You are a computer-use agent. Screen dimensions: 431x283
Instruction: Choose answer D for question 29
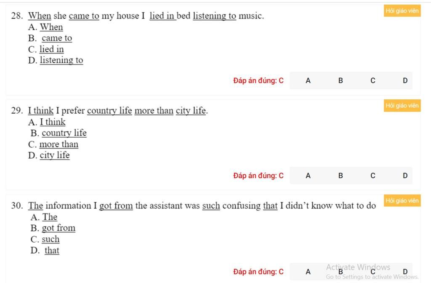tap(405, 176)
